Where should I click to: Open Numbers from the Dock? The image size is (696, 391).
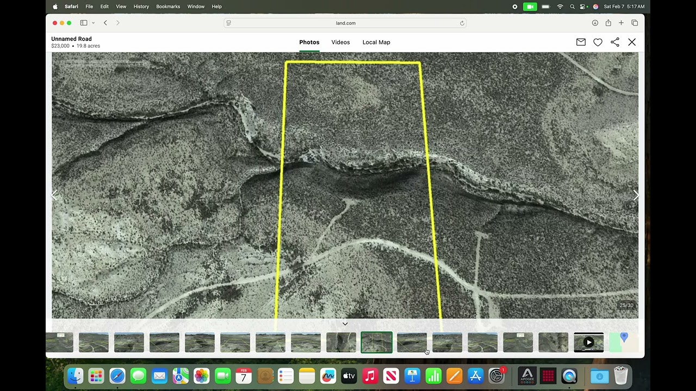(433, 376)
